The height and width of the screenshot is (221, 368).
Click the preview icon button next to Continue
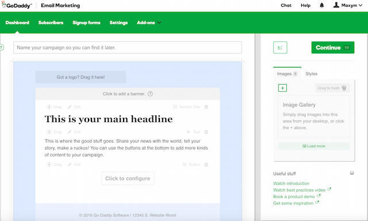click(280, 47)
